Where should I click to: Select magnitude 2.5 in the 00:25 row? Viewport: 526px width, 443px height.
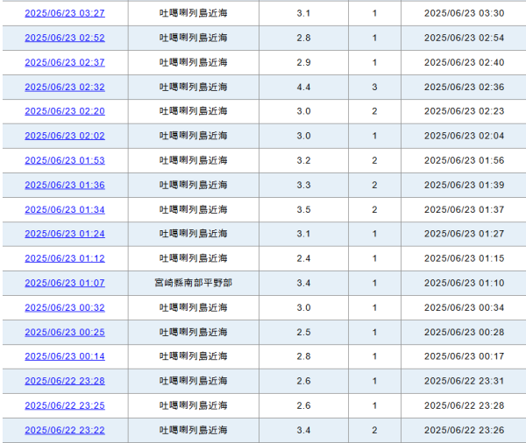click(x=303, y=332)
